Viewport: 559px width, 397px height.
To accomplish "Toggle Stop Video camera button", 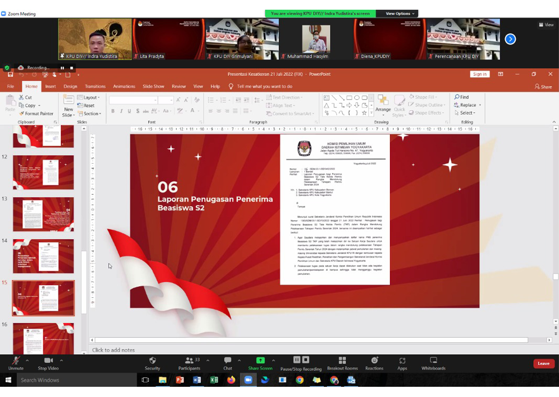I will (x=48, y=362).
